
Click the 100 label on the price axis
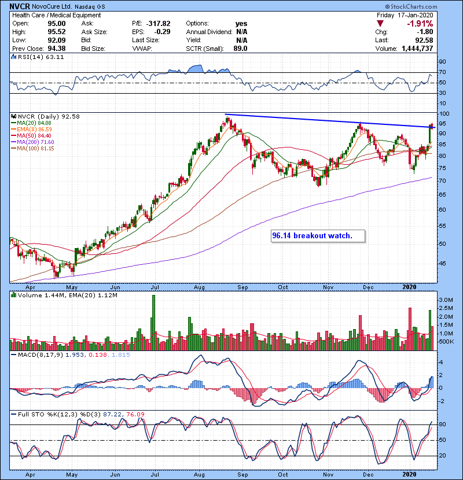[x=444, y=113]
